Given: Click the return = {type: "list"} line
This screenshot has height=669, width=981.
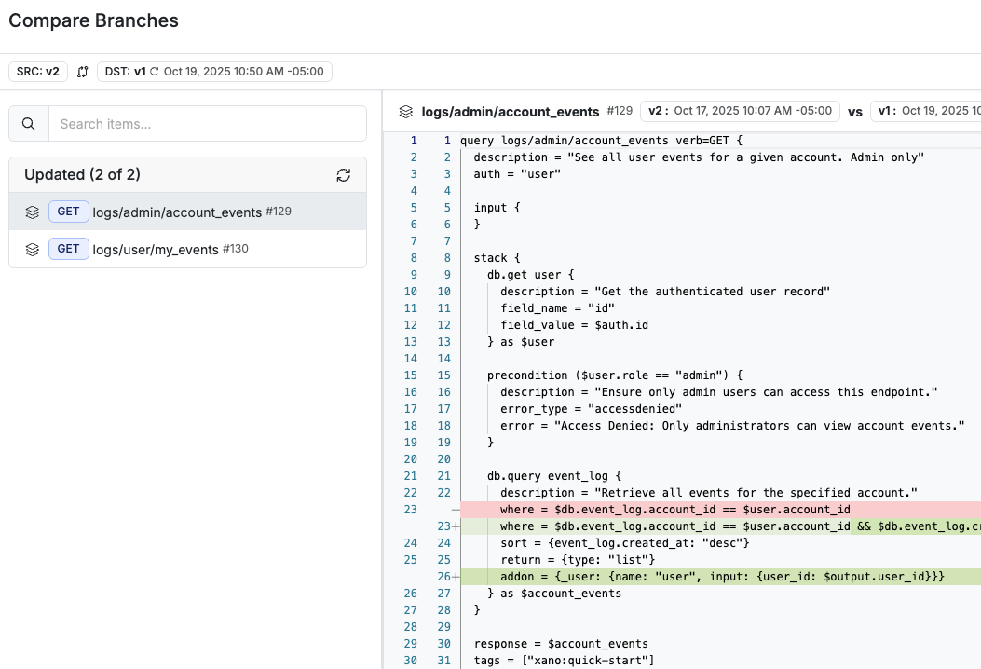Looking at the screenshot, I should pos(578,560).
